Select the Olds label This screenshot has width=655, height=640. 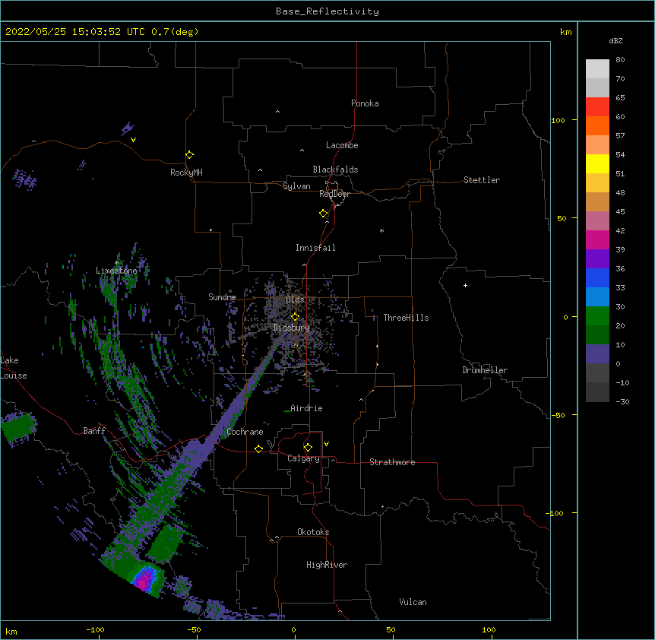pos(295,299)
